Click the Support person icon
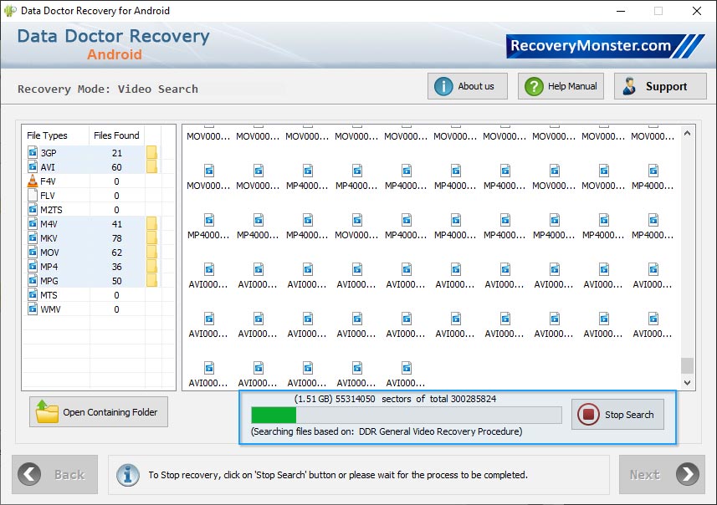Screen dimensions: 717x505 [x=631, y=85]
